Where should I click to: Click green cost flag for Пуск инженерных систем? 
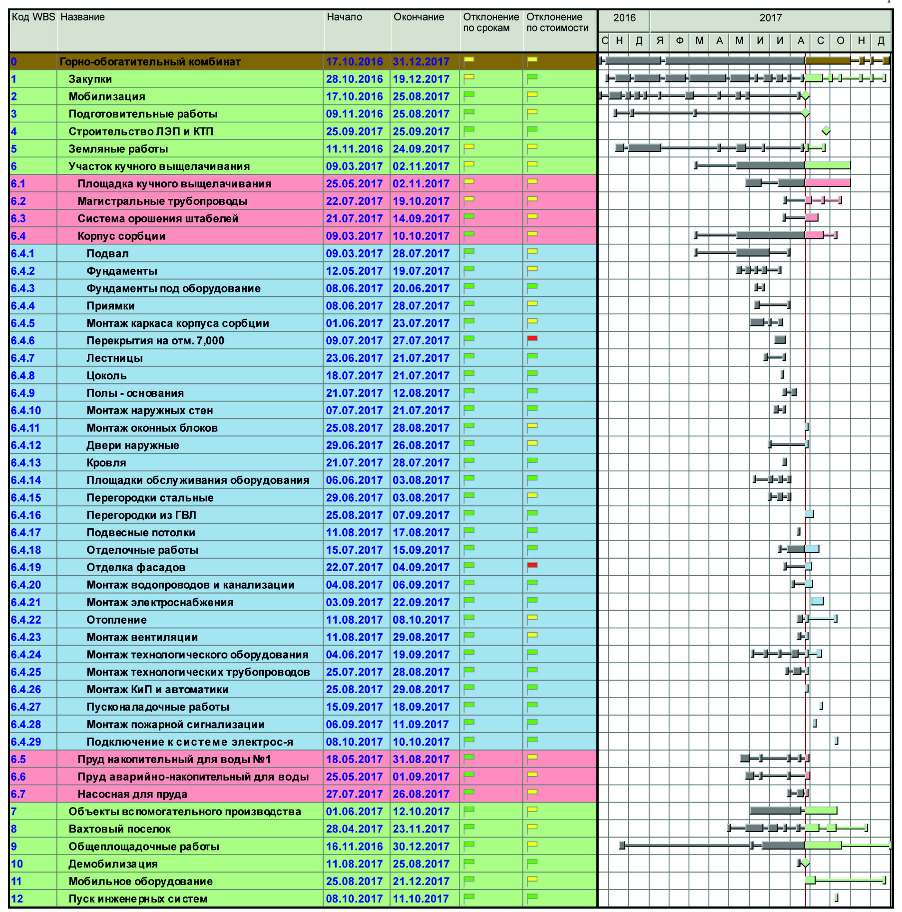click(532, 897)
